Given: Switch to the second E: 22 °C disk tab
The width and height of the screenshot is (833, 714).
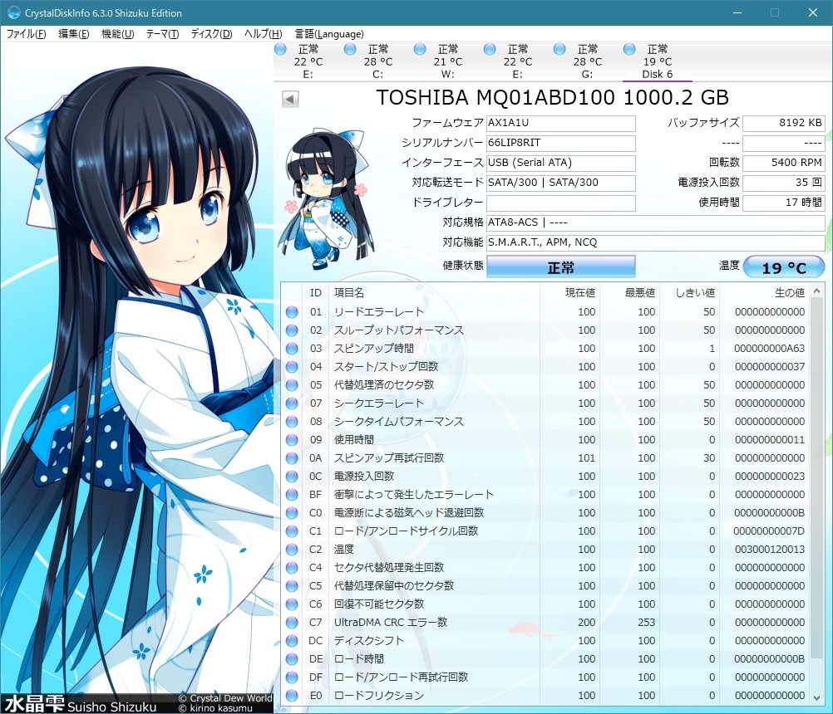Looking at the screenshot, I should pyautogui.click(x=517, y=61).
